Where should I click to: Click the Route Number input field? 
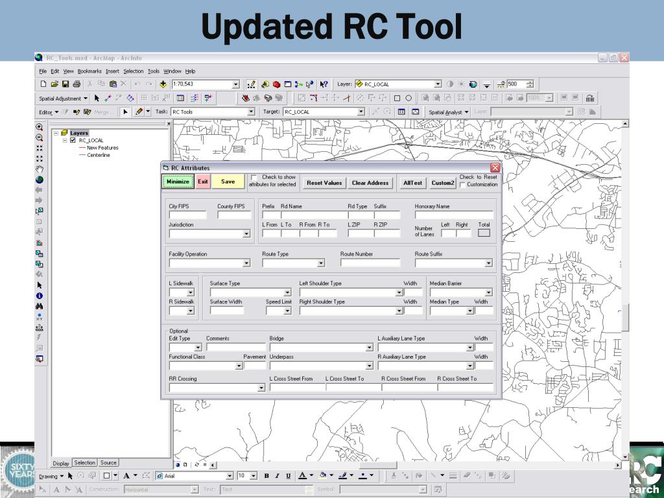[x=370, y=263]
